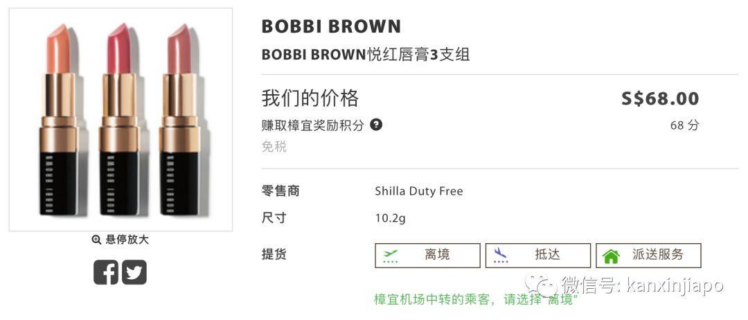Click the green transit passenger note

476,299
